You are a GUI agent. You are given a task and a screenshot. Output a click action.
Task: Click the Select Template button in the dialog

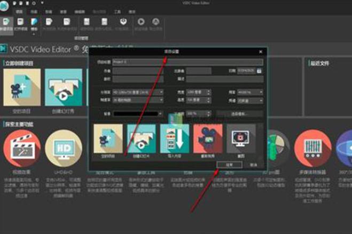click(239, 114)
